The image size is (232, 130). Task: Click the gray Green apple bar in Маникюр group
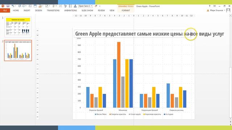tap(123, 92)
